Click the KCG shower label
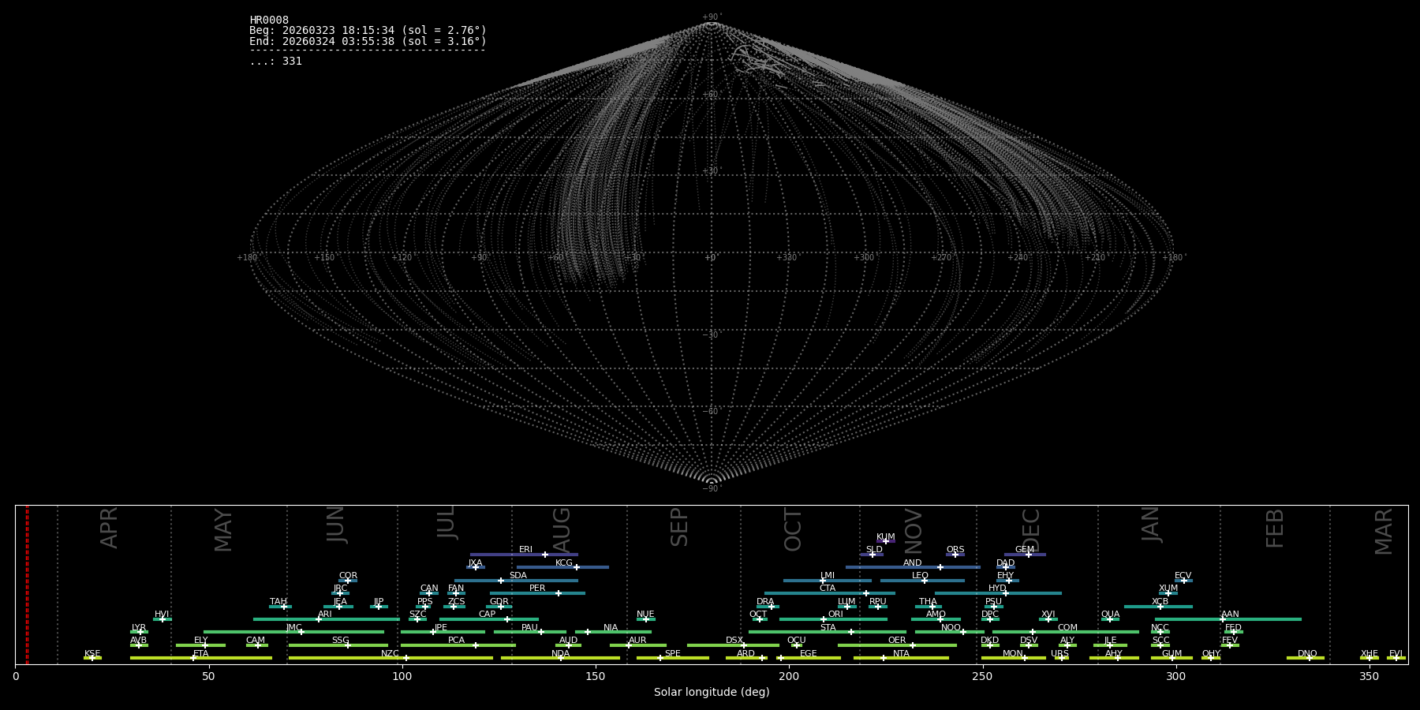This screenshot has width=1420, height=710. [564, 563]
